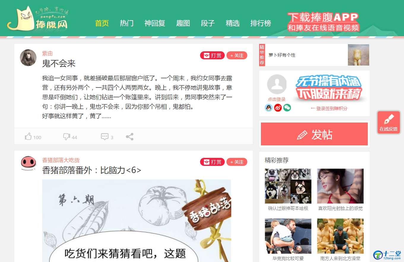Share the 鬼不会来 post

point(129,136)
